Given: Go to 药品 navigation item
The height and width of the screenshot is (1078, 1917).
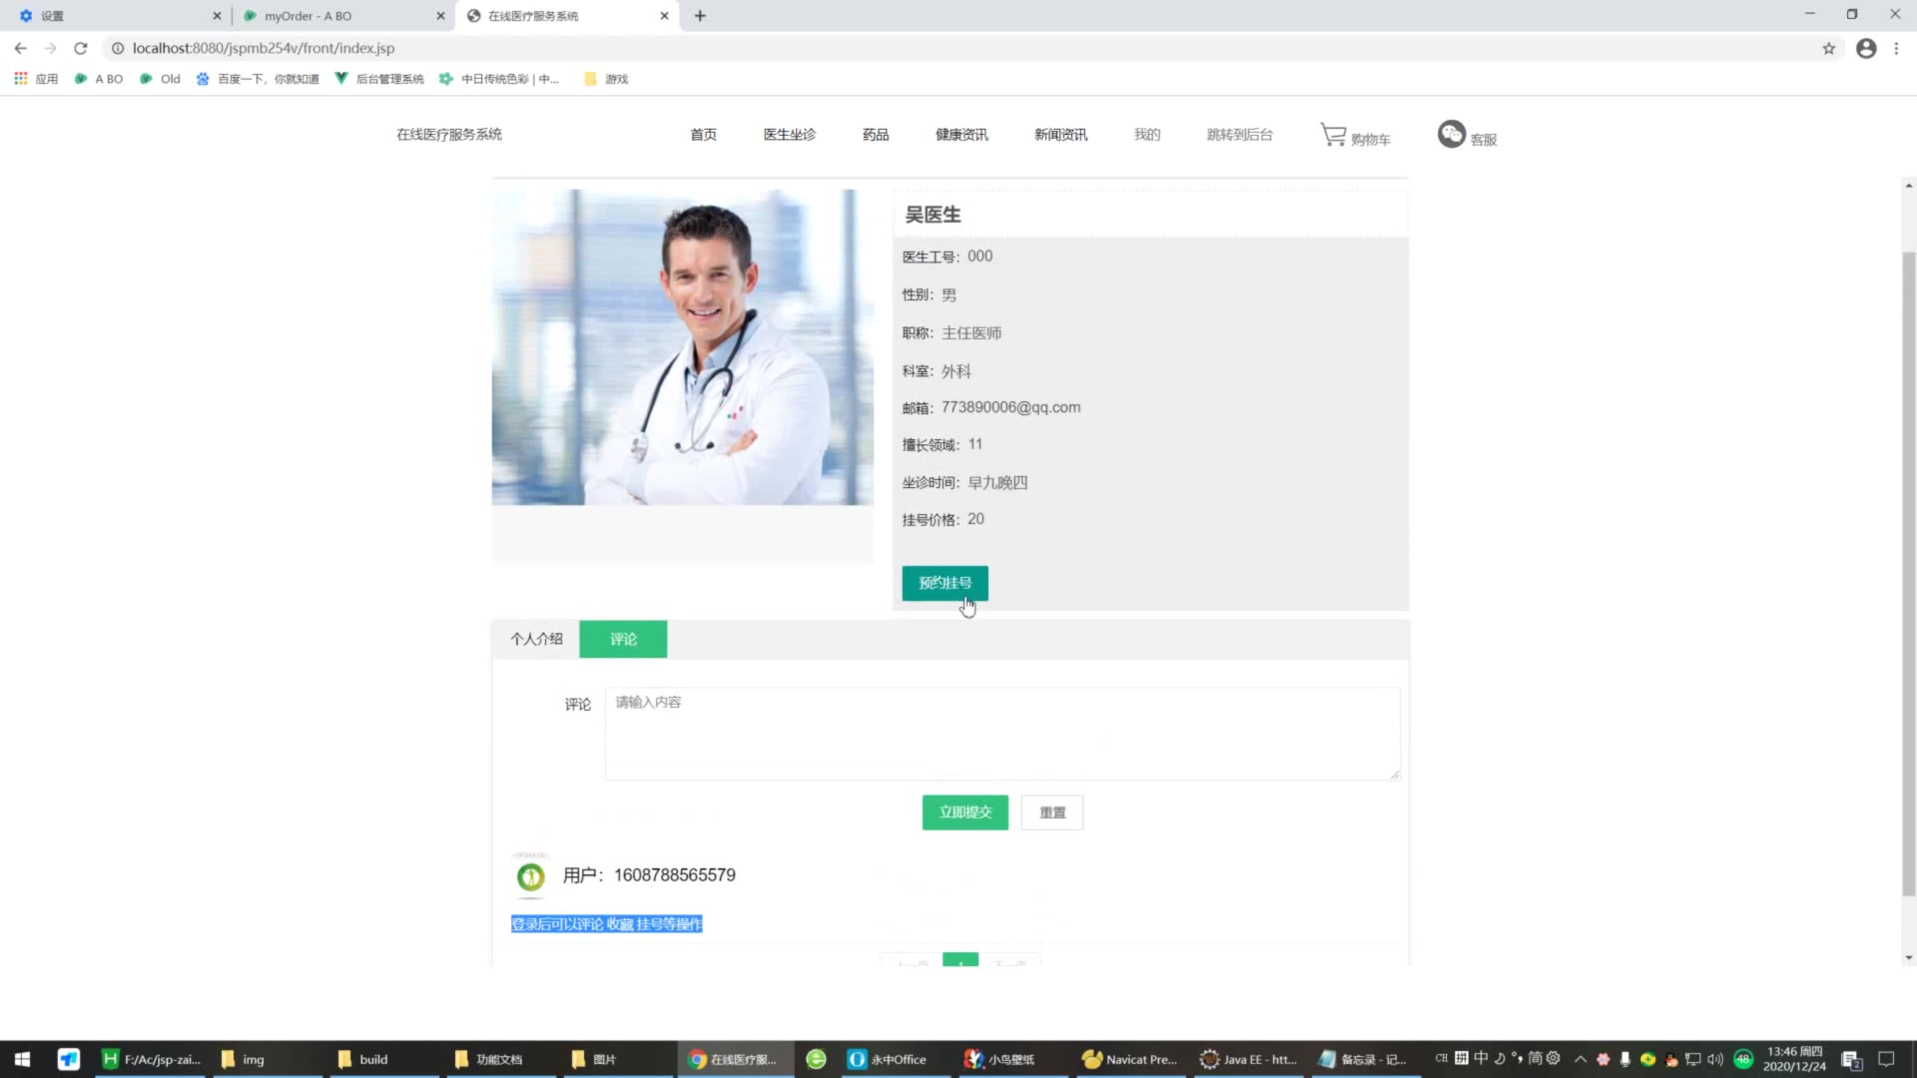Looking at the screenshot, I should coord(875,135).
